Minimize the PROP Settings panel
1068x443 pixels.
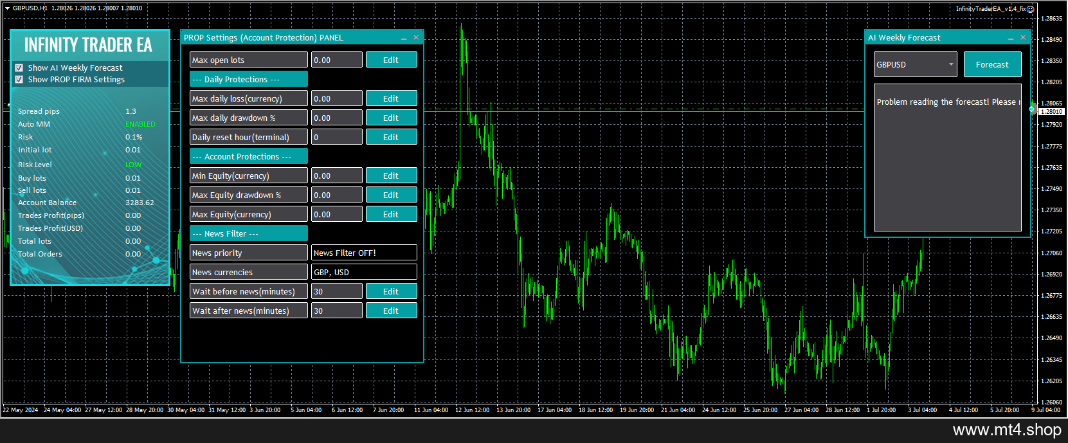tap(404, 38)
